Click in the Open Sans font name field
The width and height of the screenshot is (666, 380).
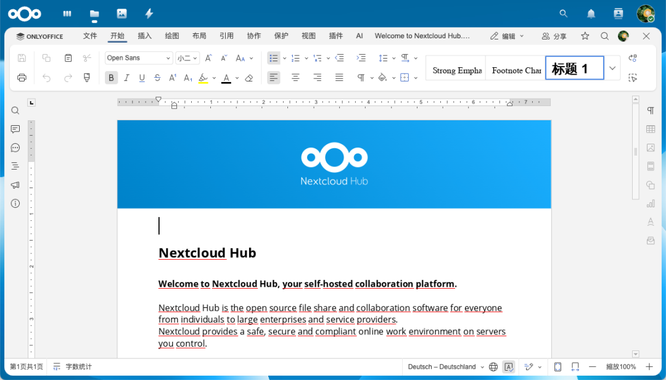click(x=133, y=57)
